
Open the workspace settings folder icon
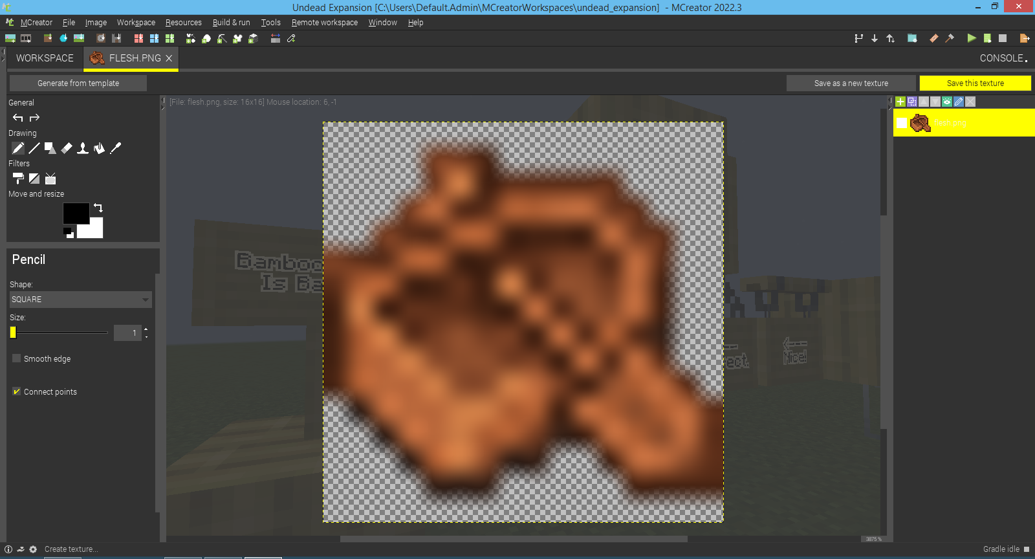tap(912, 38)
